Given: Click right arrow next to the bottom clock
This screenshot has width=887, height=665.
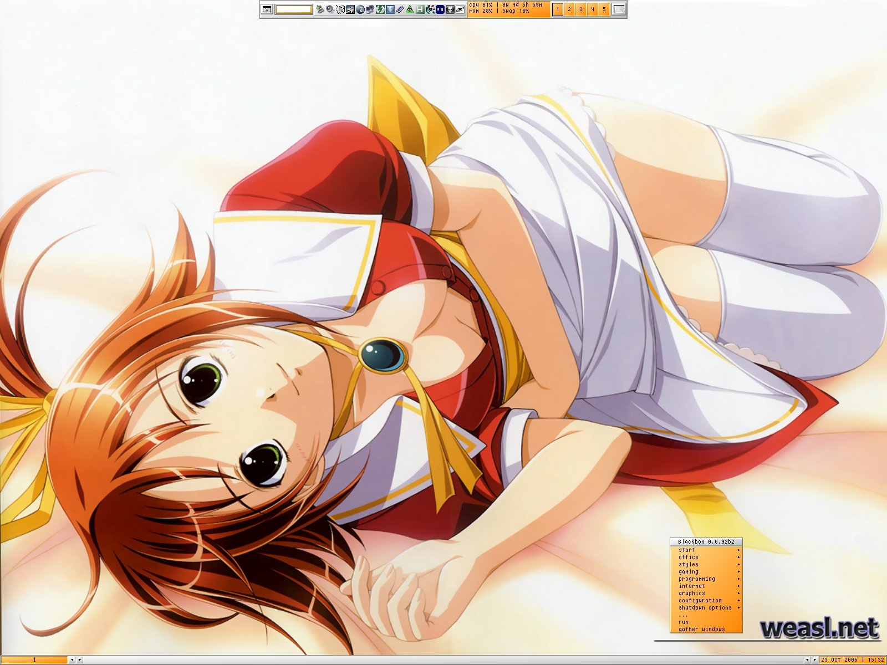Looking at the screenshot, I should [814, 660].
